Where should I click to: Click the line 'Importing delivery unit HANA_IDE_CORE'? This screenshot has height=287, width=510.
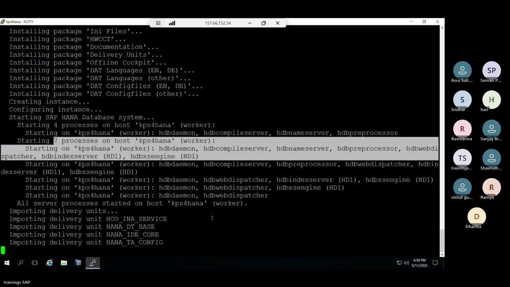tap(84, 234)
